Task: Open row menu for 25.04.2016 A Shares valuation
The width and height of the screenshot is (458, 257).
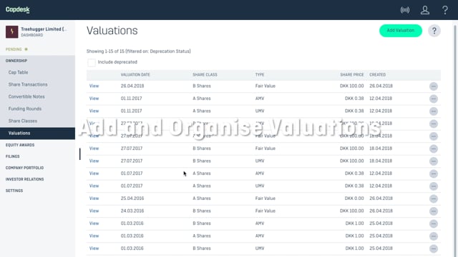Action: pyautogui.click(x=434, y=198)
